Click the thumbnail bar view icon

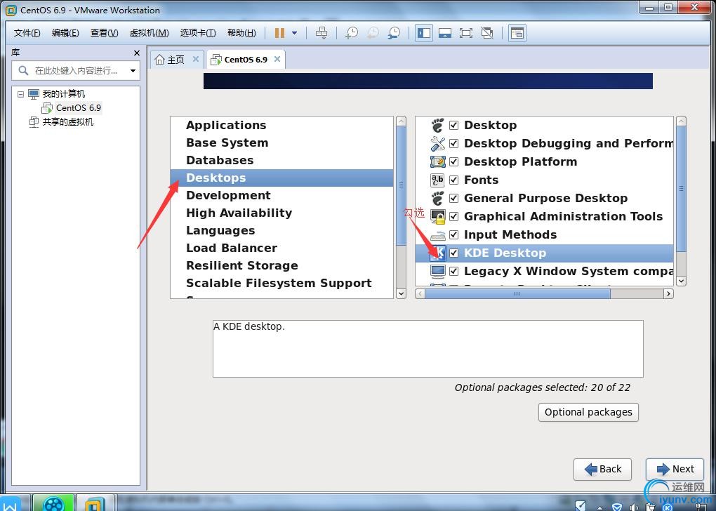(x=445, y=33)
